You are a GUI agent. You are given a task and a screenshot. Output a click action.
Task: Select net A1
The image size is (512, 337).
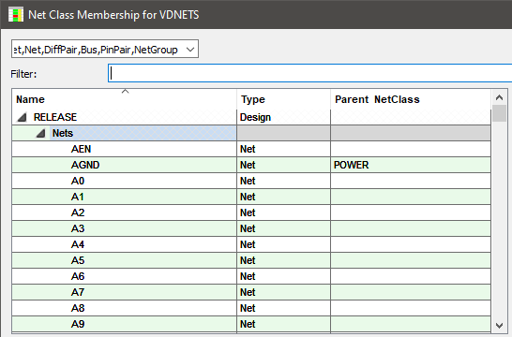point(251,197)
